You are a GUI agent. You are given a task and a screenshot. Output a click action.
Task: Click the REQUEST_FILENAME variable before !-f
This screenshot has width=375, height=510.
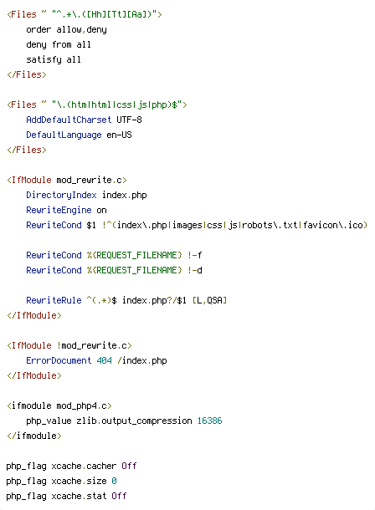(134, 255)
